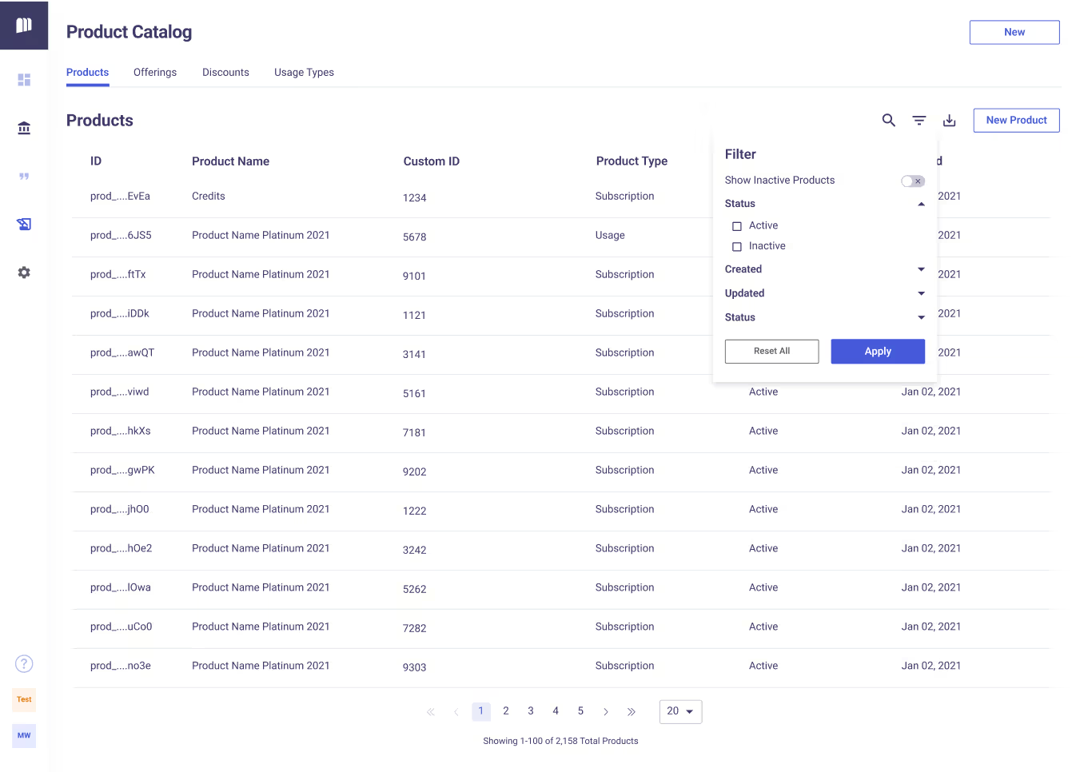Click the Usage product type cell
The image size is (1084, 772).
[x=610, y=236]
